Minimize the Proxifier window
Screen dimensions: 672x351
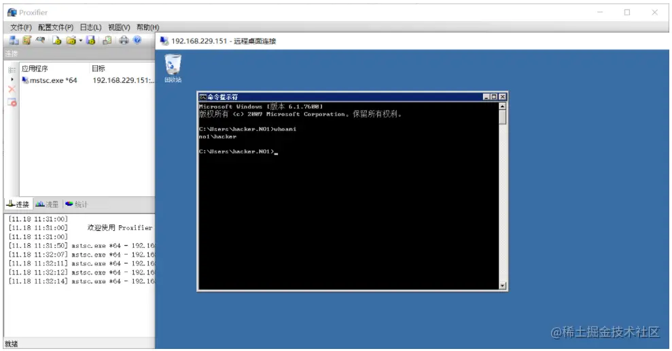point(600,12)
